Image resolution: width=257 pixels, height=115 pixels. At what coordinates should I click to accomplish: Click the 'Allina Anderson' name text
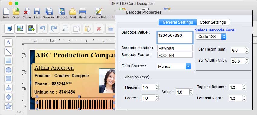tap(54, 68)
